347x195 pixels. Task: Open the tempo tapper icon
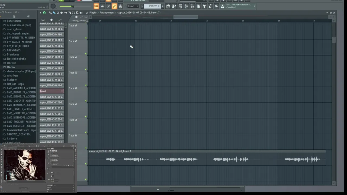click(x=210, y=6)
